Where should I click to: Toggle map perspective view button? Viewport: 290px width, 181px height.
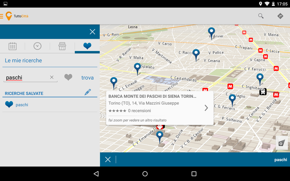[282, 143]
